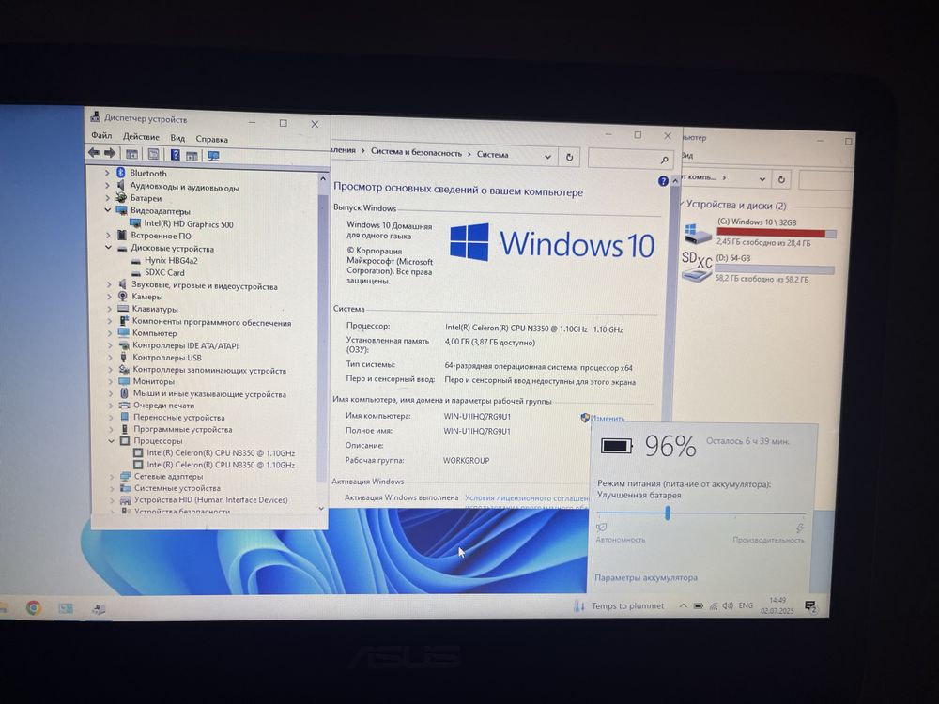Expand Сетевые адаптеры node
Image resolution: width=939 pixels, height=704 pixels.
tap(112, 477)
